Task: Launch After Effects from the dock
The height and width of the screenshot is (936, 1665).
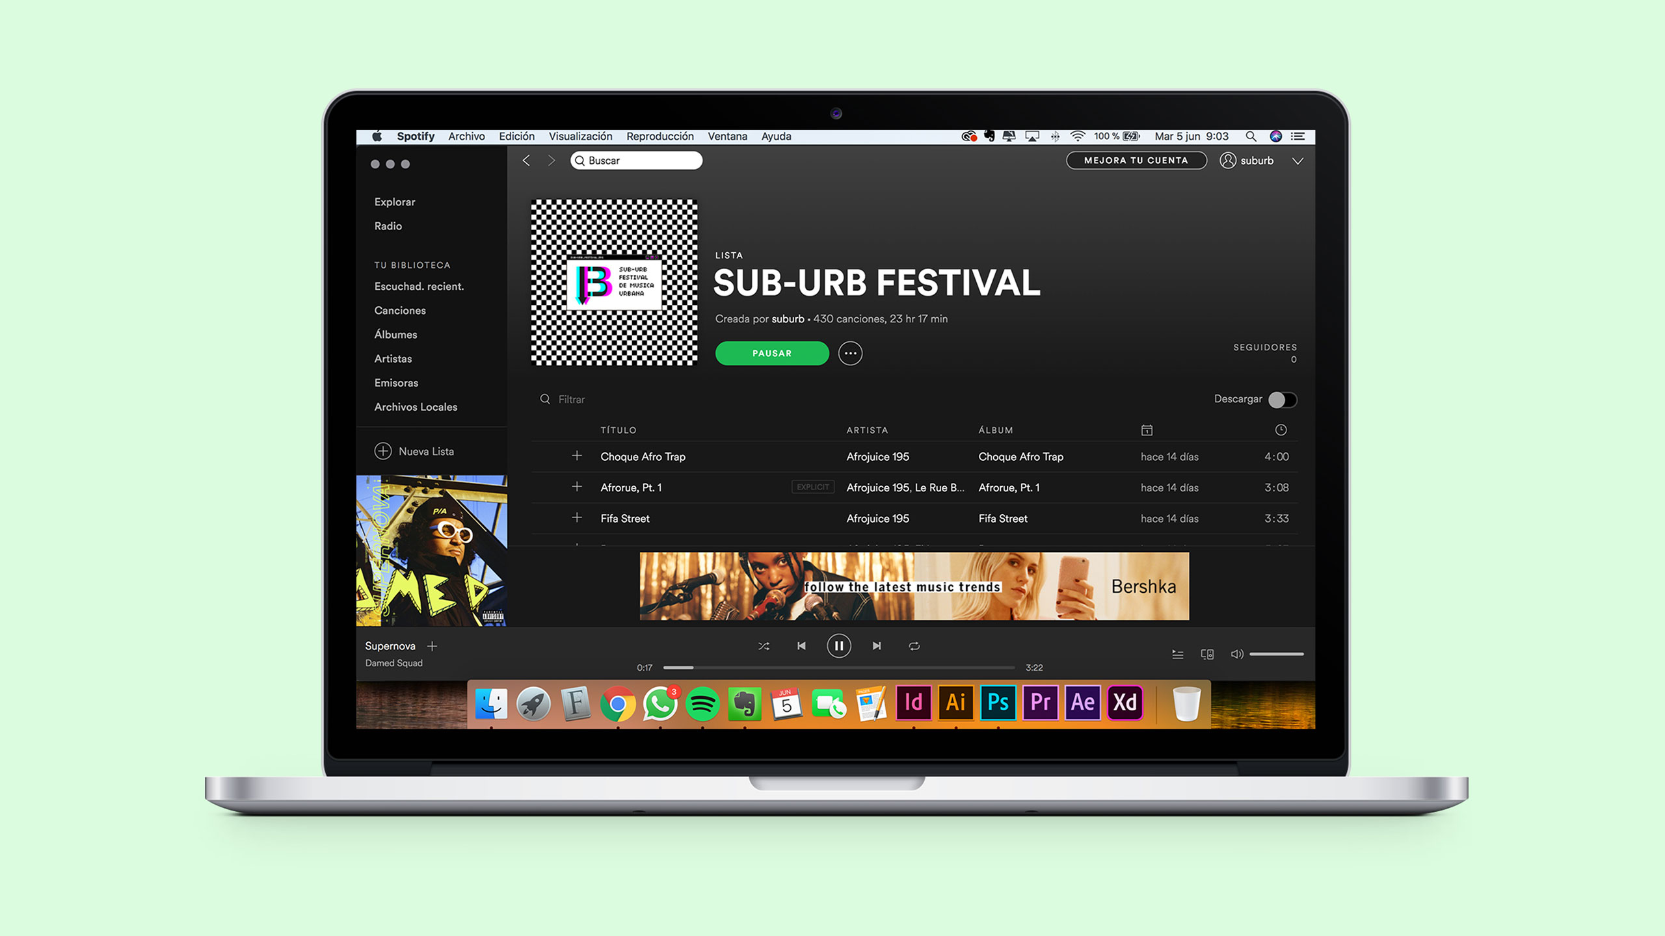Action: 1083,703
